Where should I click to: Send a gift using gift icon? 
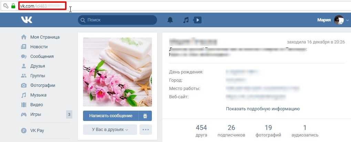145,116
